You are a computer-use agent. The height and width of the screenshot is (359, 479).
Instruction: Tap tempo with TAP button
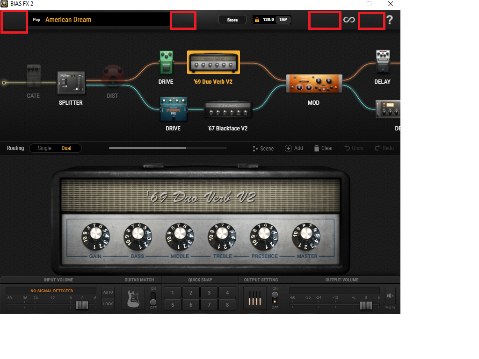[x=283, y=20]
